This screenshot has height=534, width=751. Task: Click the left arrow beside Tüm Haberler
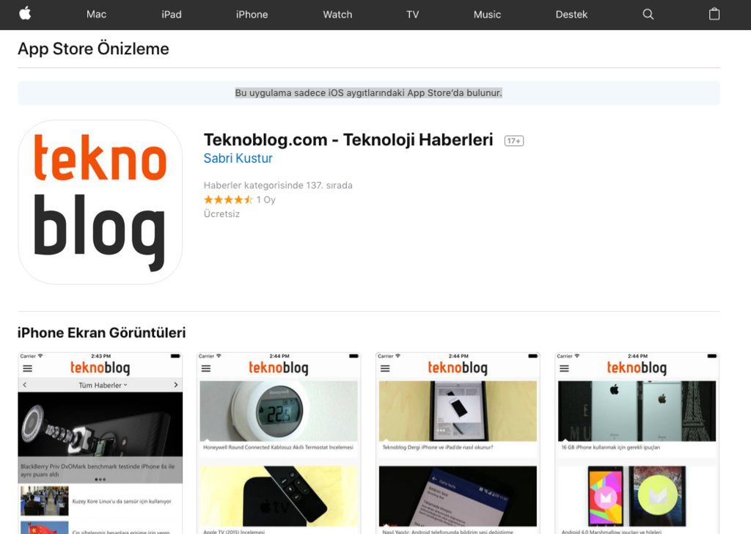click(25, 384)
